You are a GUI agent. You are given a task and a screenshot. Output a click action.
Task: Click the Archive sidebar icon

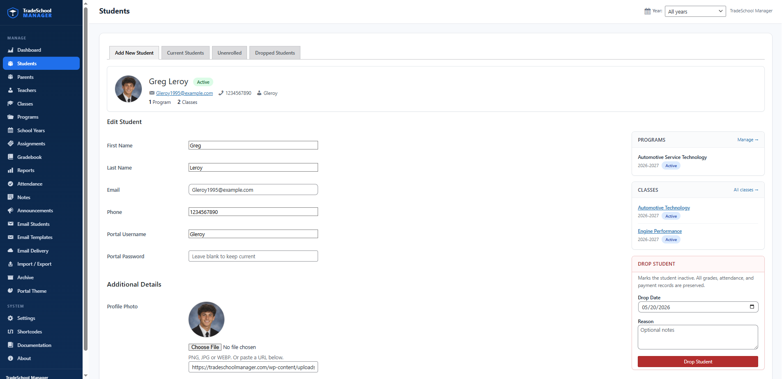pyautogui.click(x=11, y=278)
